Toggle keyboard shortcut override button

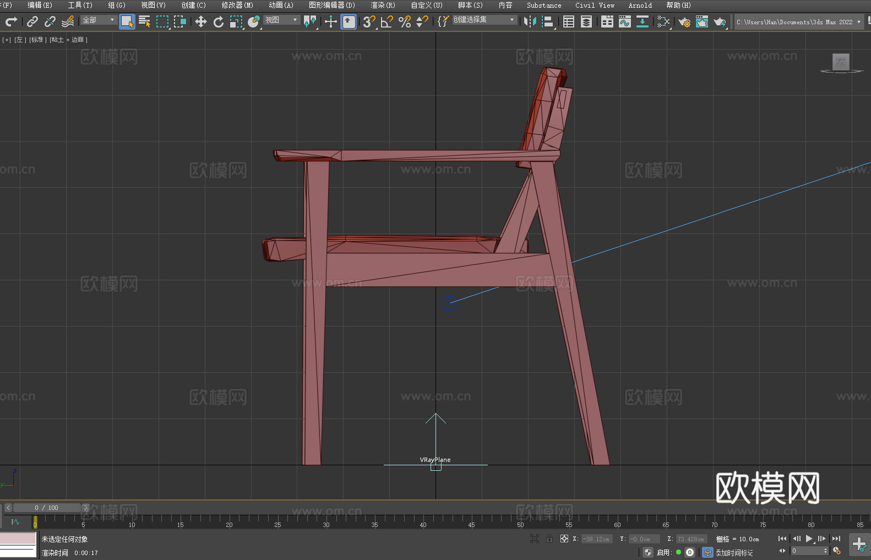pos(349,22)
